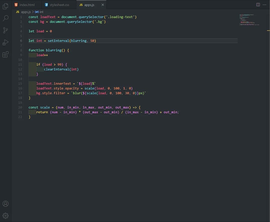The image size is (270, 222).
Task: Switch to the stylesheet.css tab
Action: pos(59,5)
